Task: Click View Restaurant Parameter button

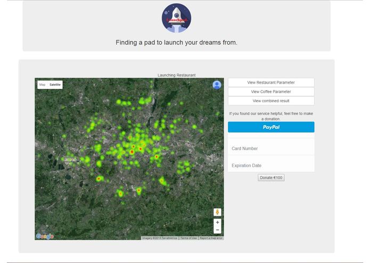Action: tap(271, 83)
